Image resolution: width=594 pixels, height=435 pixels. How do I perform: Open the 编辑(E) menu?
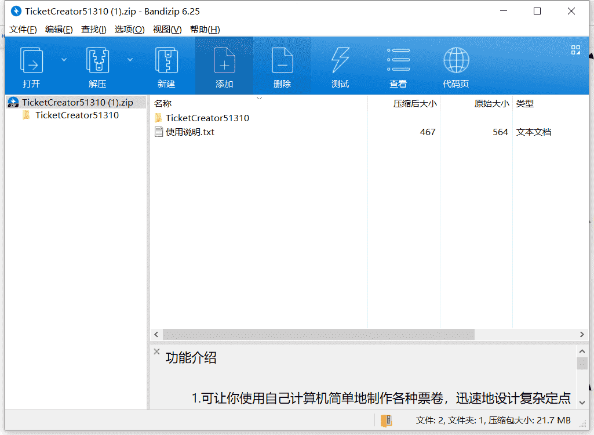click(59, 29)
